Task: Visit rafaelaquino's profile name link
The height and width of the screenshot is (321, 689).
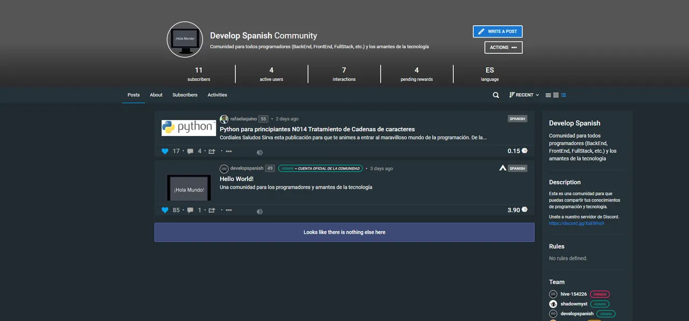Action: tap(243, 119)
